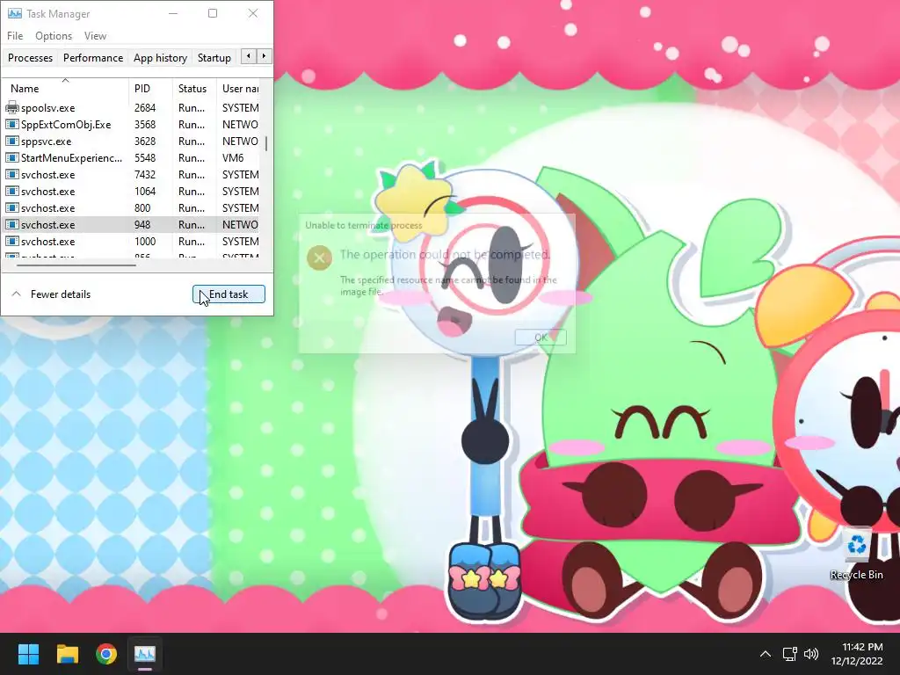Click the spoolsv.exe process name
The image size is (900, 675).
[47, 107]
